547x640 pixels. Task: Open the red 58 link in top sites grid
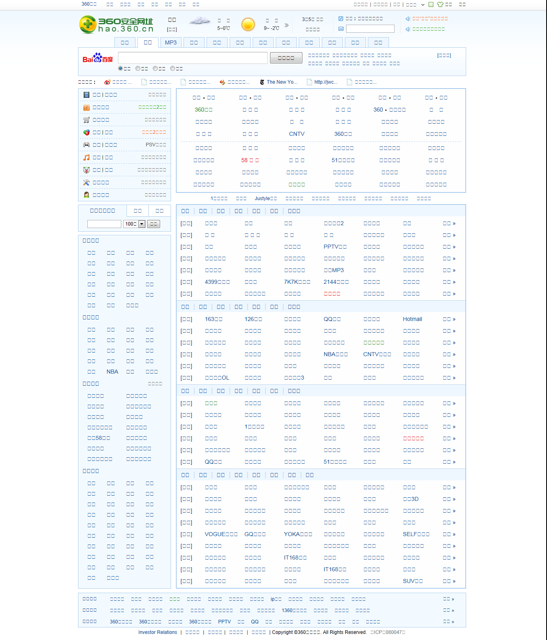tap(250, 161)
